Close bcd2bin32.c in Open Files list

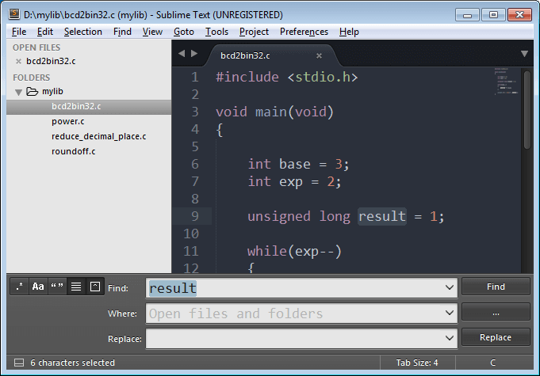pos(18,61)
